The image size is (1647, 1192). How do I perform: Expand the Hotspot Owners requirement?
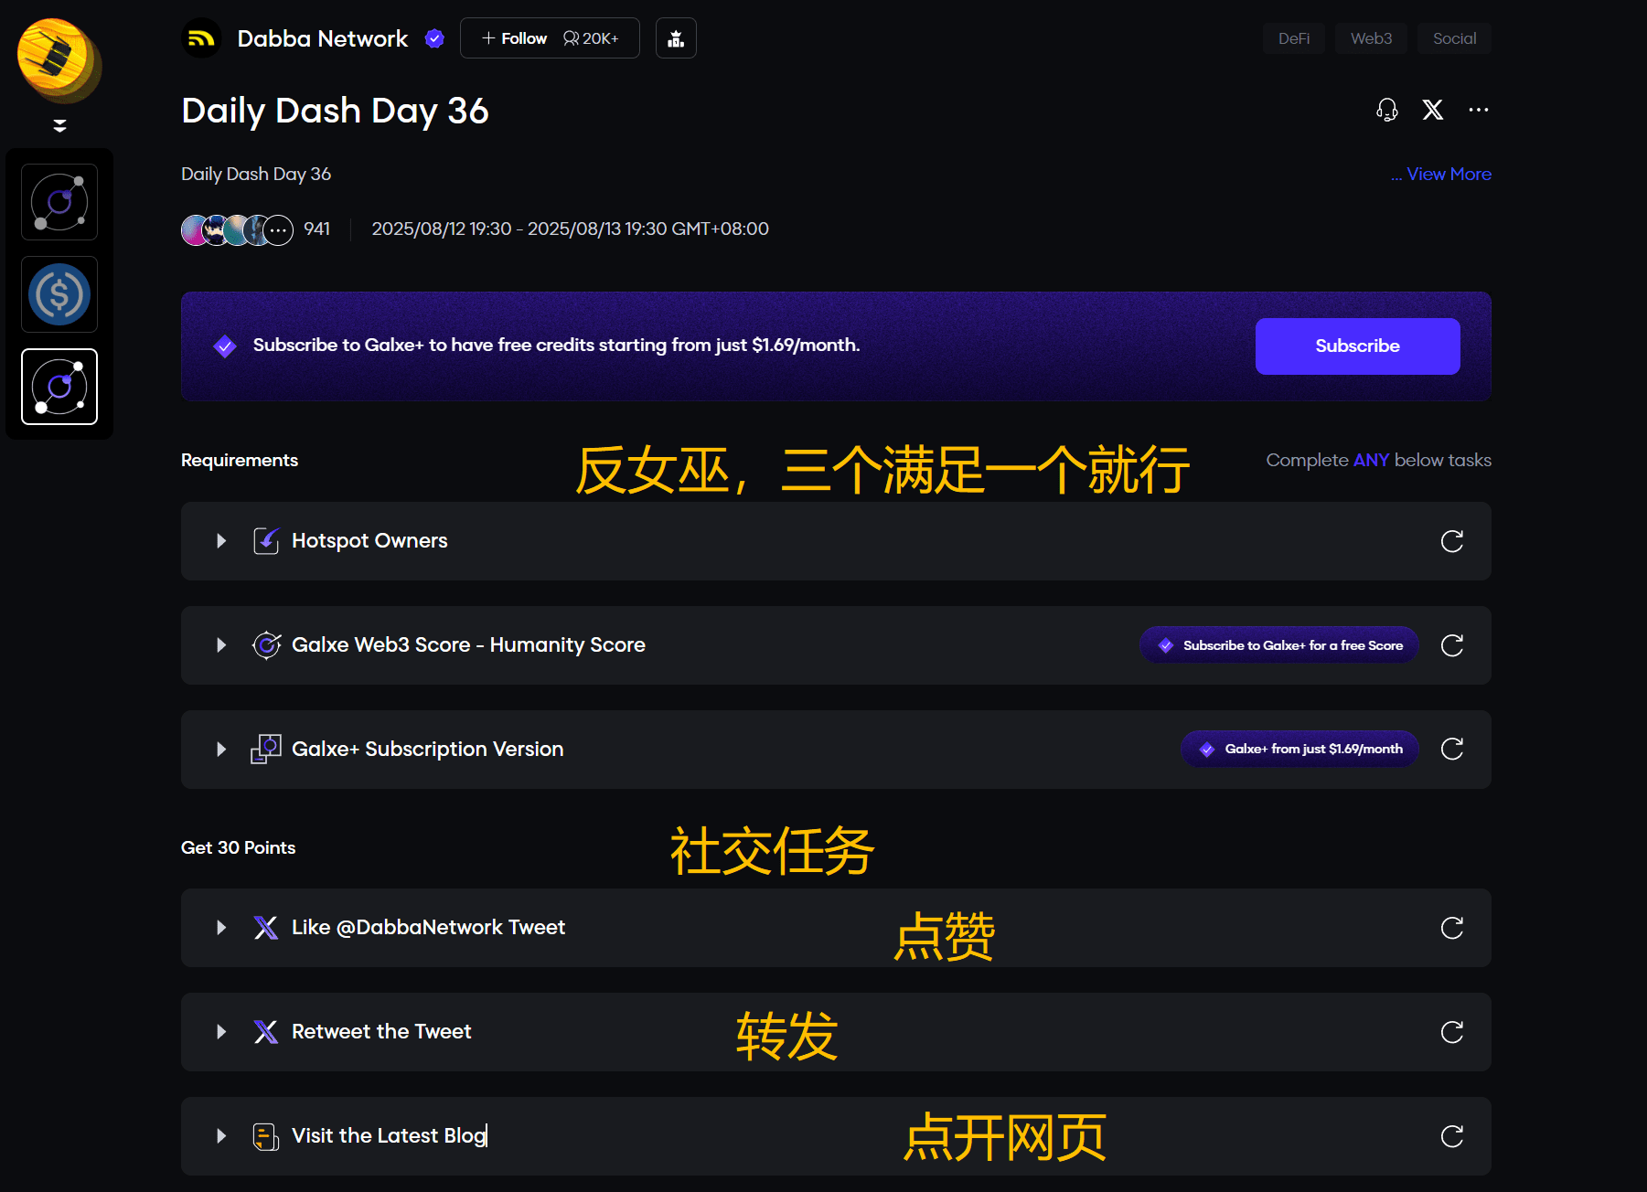[221, 541]
